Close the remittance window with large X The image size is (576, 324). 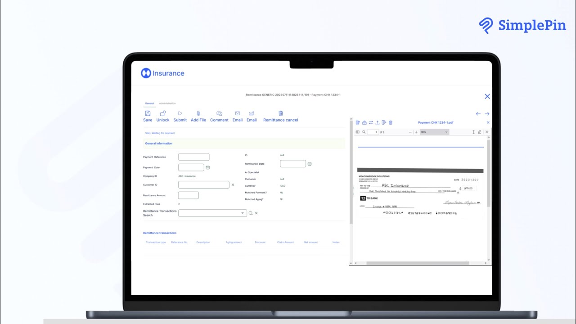point(487,96)
